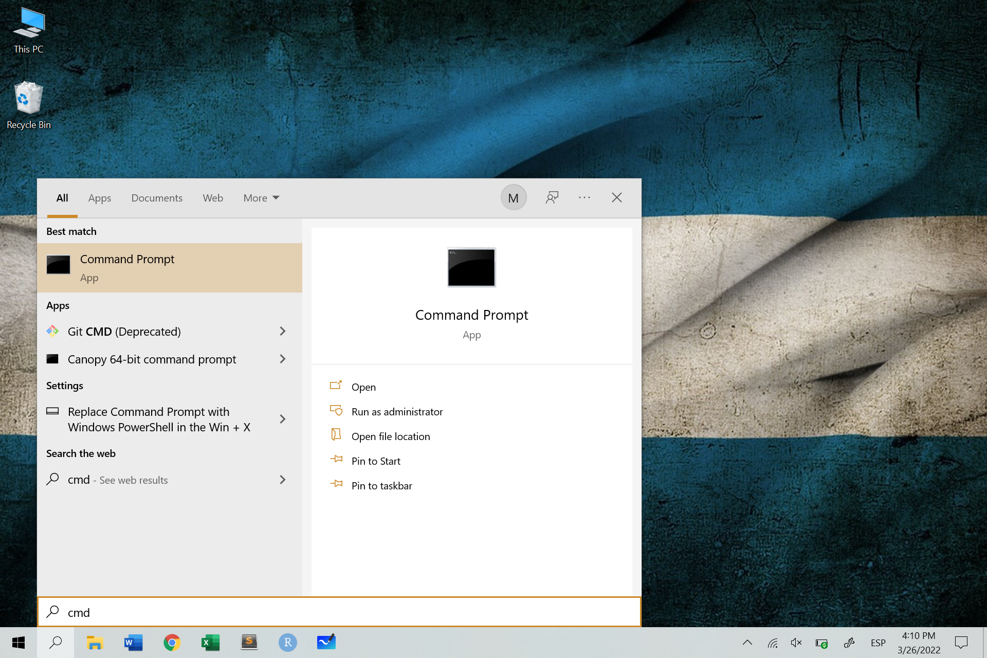Click Open file location option
Viewport: 987px width, 658px height.
click(391, 435)
